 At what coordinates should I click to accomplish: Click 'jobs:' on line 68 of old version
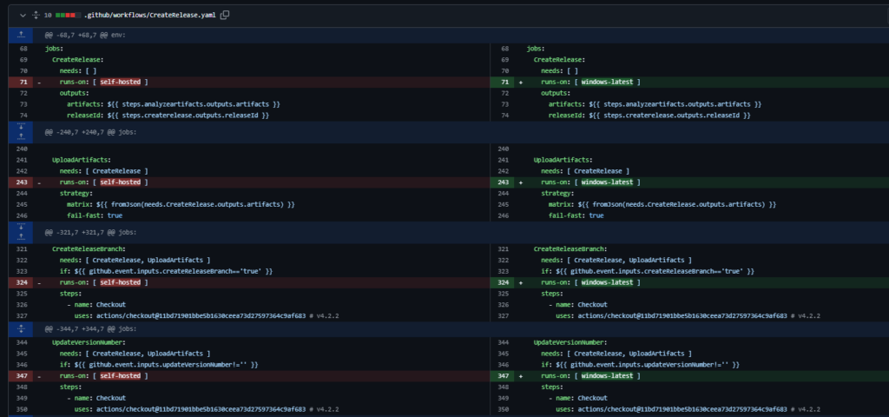[x=55, y=49]
